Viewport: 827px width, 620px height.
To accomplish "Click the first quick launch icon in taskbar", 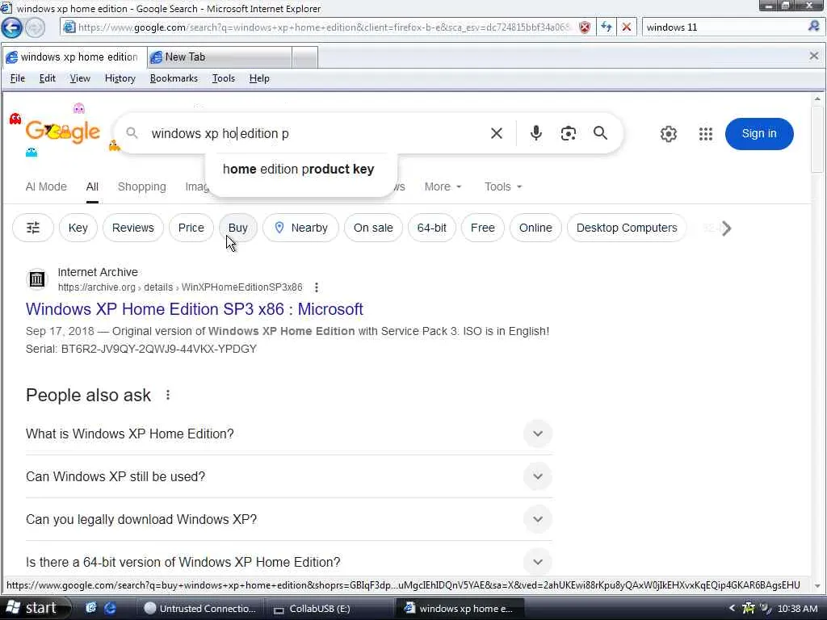I will coord(90,608).
